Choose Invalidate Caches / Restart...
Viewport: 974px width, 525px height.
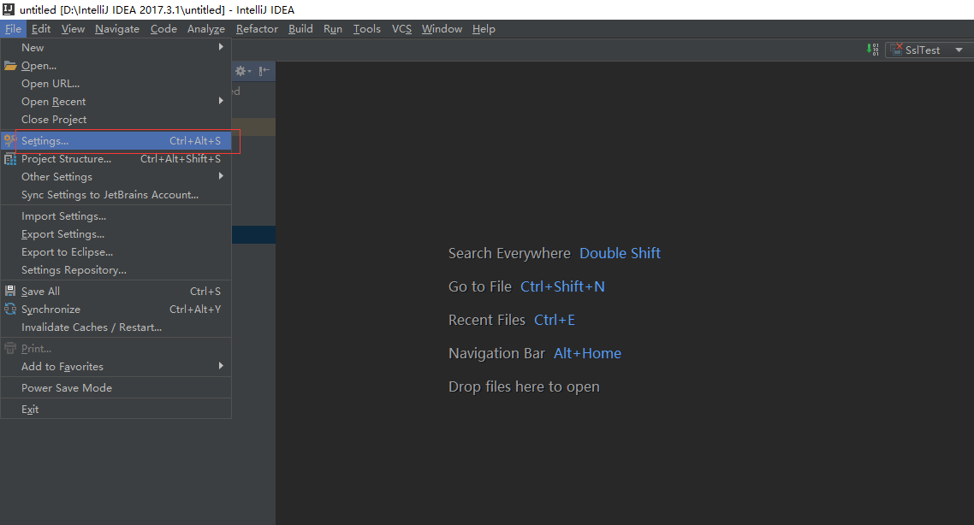pyautogui.click(x=116, y=327)
